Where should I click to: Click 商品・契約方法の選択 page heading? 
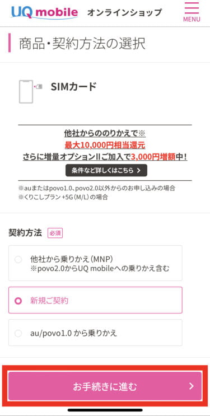(82, 44)
